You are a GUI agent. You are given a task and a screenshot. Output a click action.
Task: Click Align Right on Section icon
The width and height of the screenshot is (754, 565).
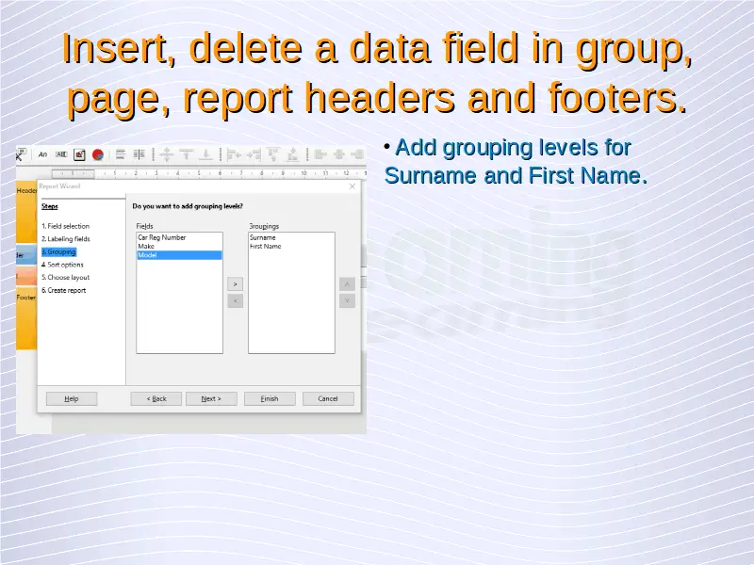pos(254,154)
